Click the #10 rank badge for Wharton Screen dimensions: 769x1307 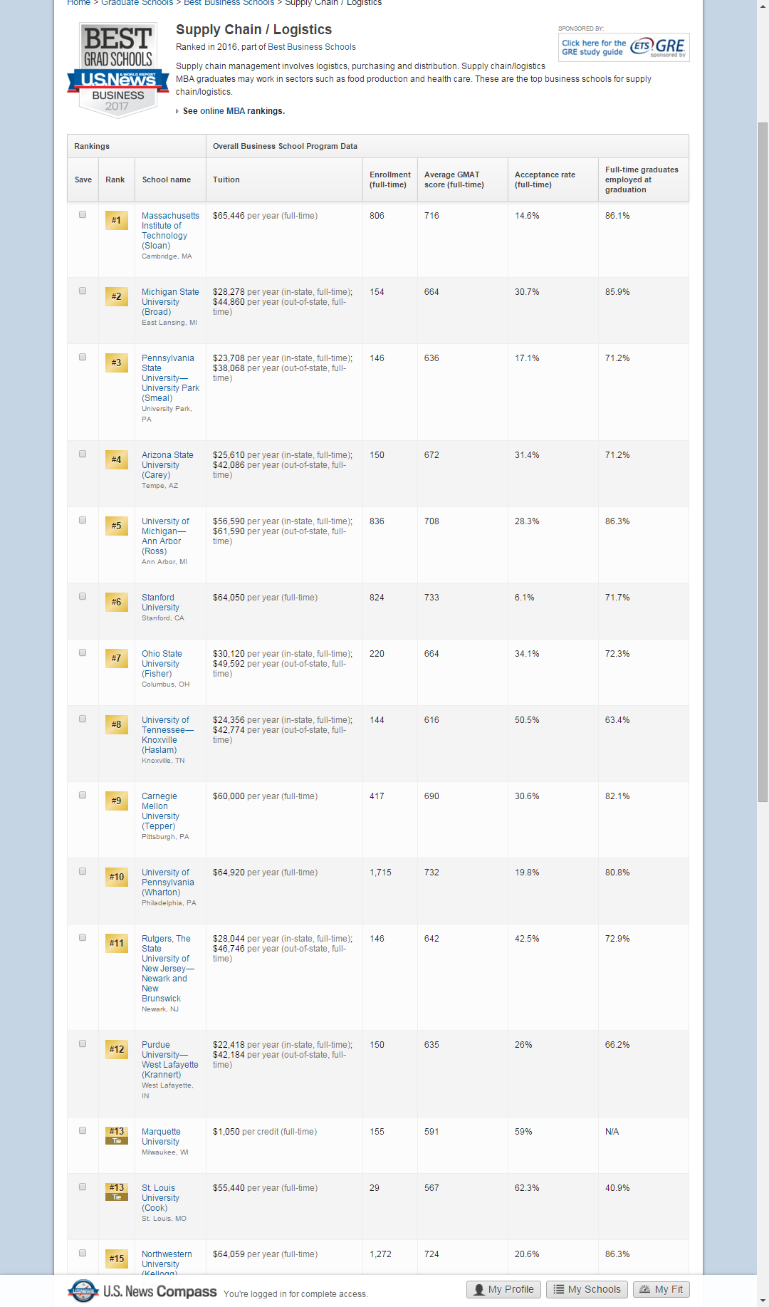point(116,878)
